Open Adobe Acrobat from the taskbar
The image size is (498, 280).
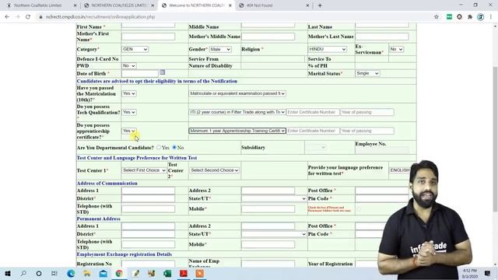click(184, 273)
